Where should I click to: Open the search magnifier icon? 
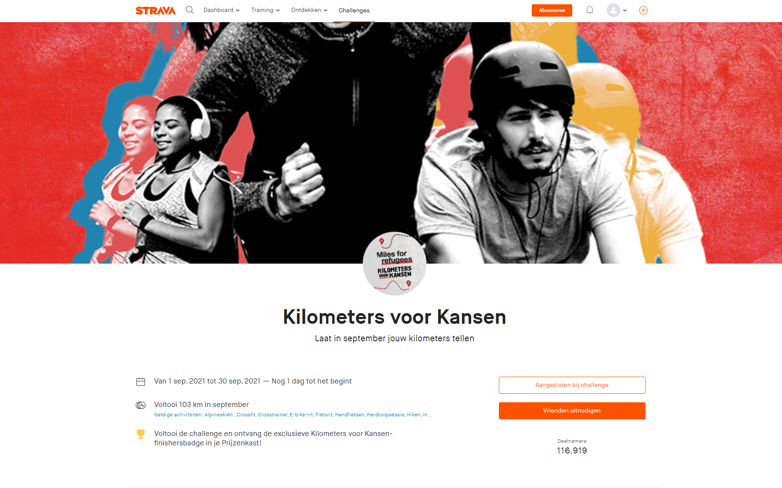point(190,10)
